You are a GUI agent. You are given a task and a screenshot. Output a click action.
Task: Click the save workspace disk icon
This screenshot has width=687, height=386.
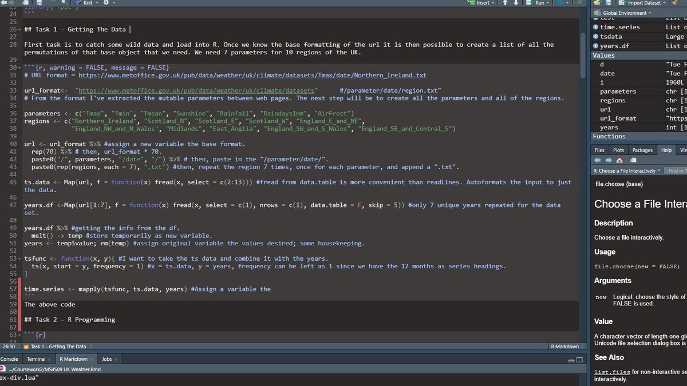click(609, 3)
